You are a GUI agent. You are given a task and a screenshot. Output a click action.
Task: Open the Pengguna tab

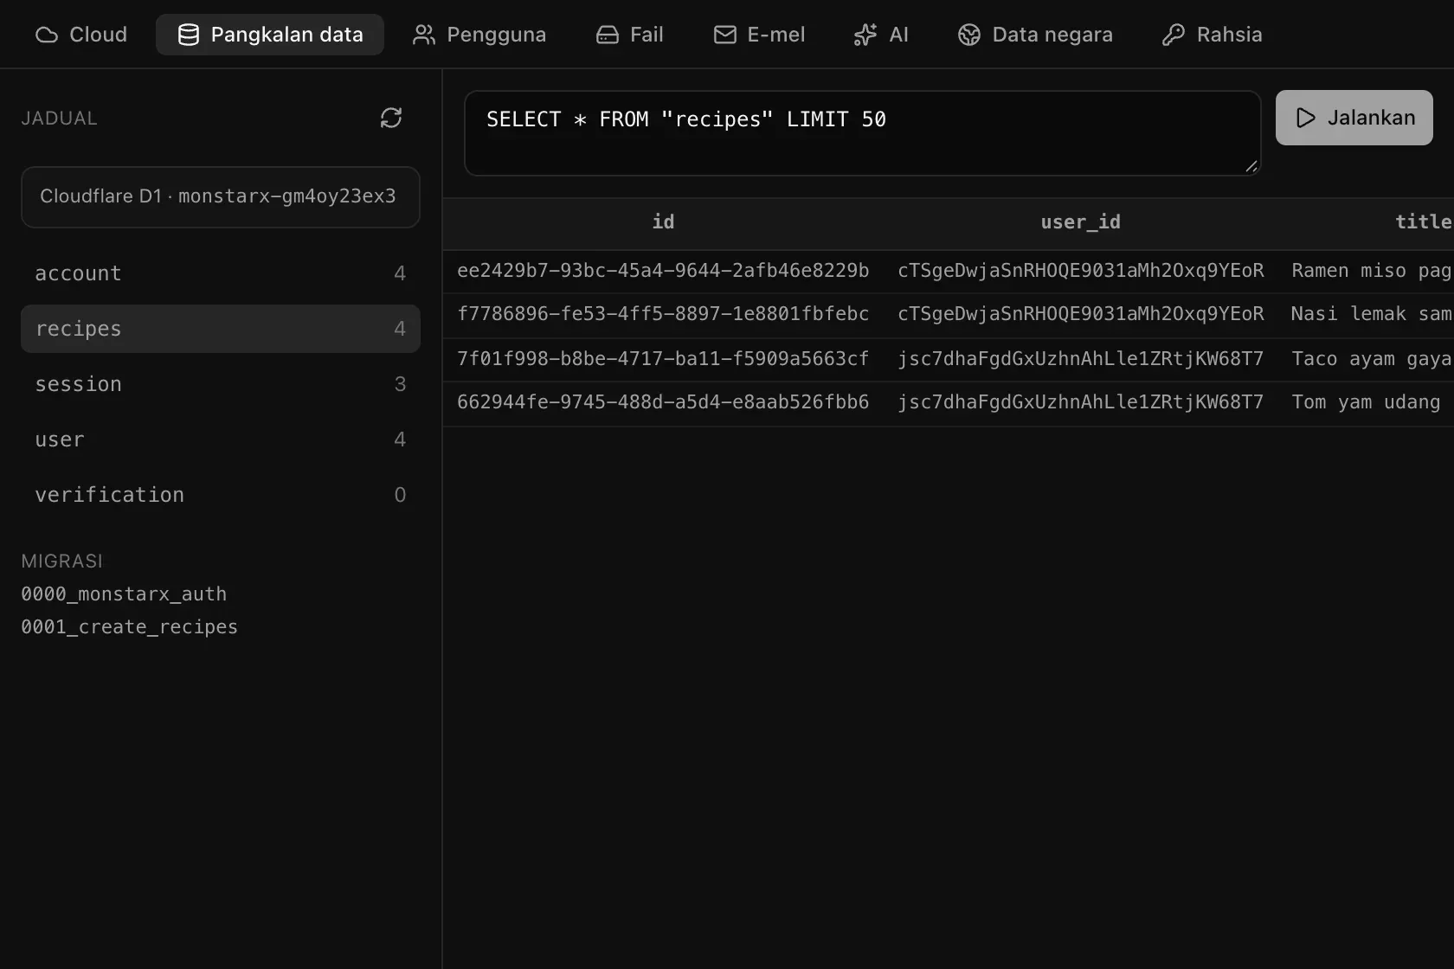479,35
